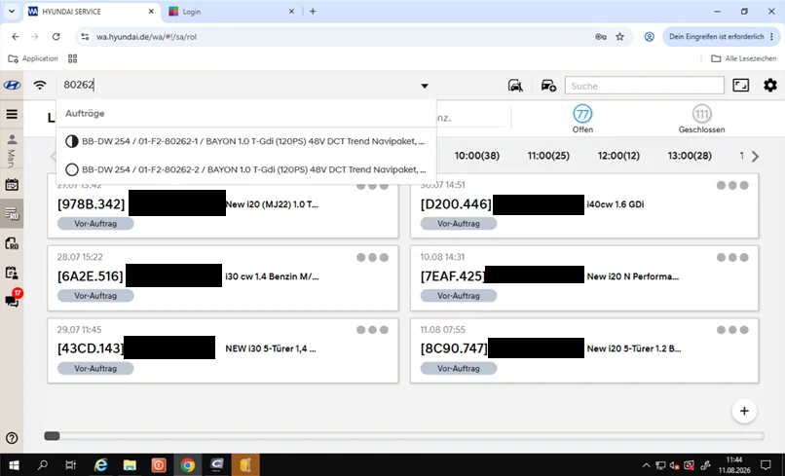Select the 13:00(28) time slot
Viewport: 785px width, 476px height.
(690, 156)
